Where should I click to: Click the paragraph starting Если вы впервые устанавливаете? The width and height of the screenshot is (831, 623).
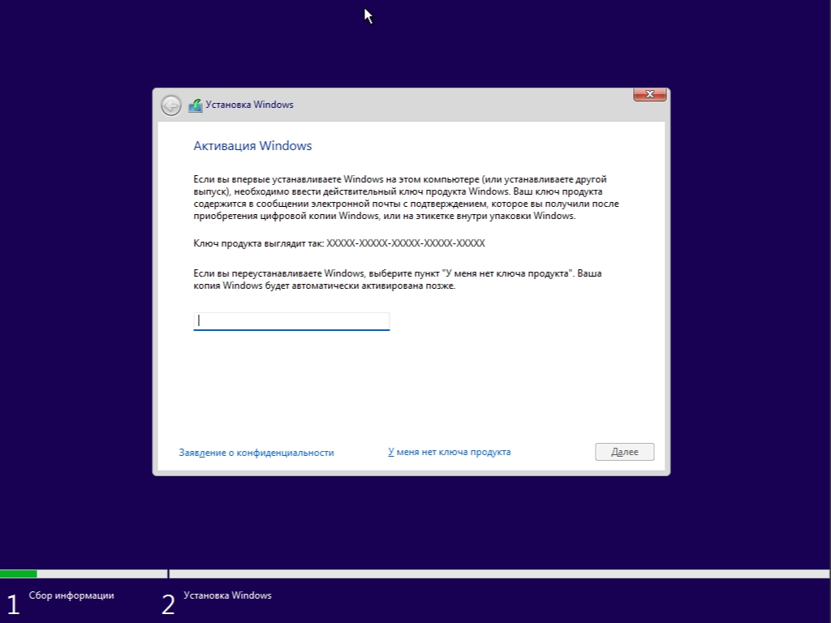point(406,198)
